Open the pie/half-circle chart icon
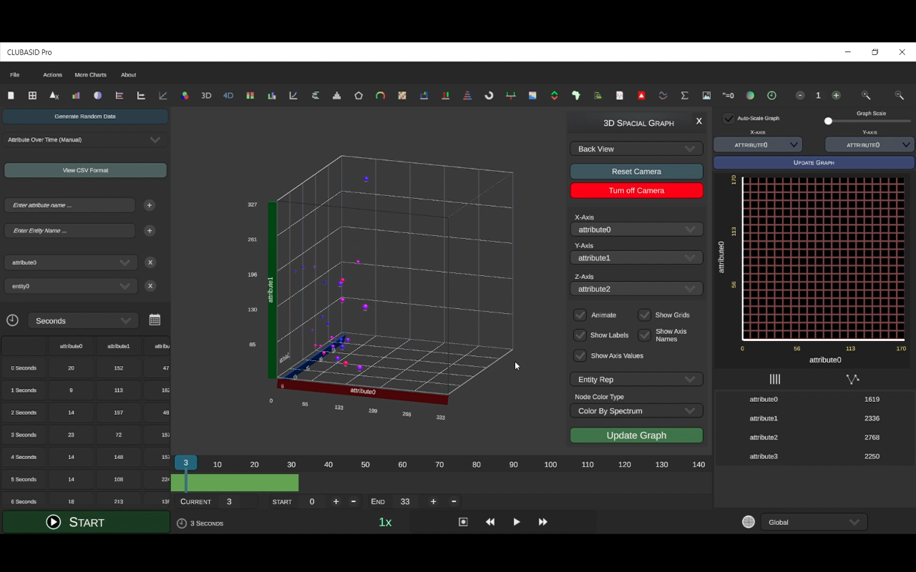Image resolution: width=916 pixels, height=572 pixels. [98, 96]
